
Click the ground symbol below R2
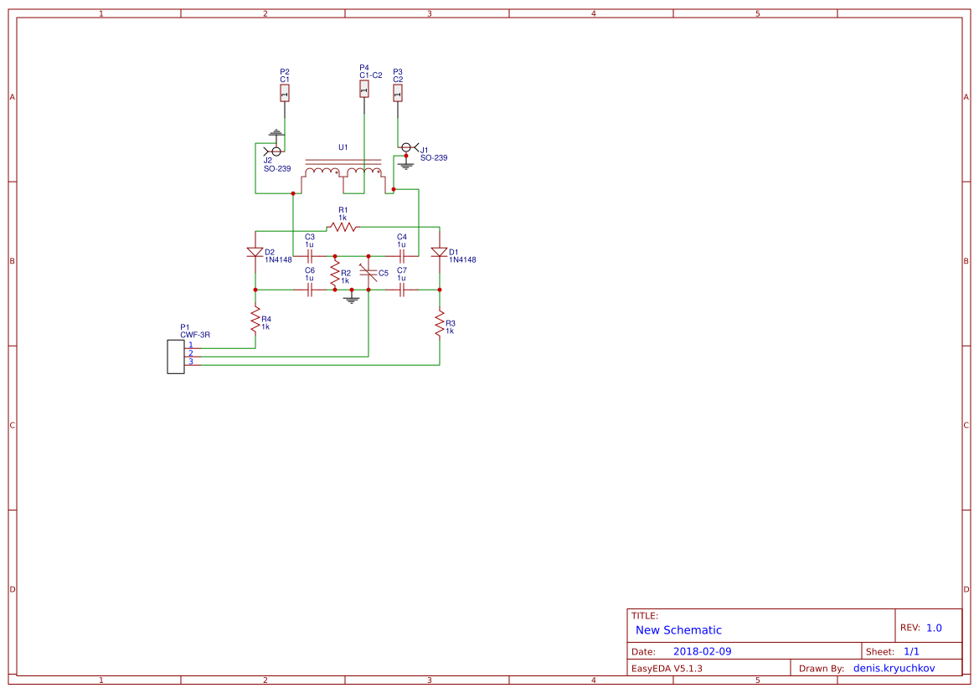pos(352,297)
